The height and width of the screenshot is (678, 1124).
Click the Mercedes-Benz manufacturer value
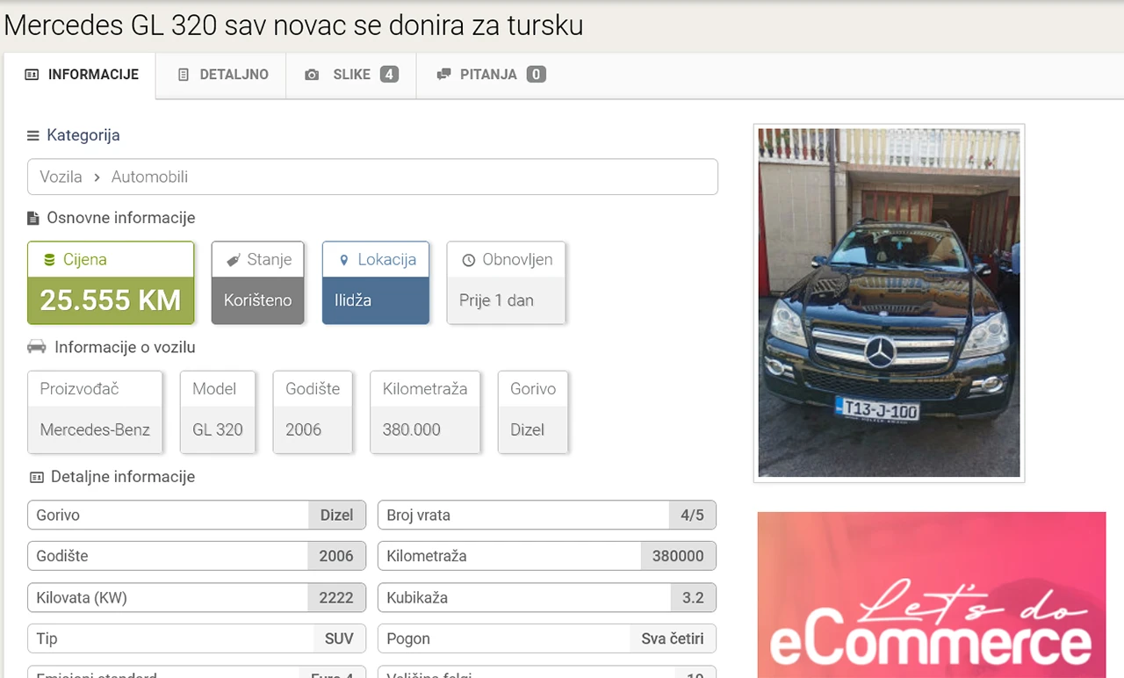tap(95, 430)
